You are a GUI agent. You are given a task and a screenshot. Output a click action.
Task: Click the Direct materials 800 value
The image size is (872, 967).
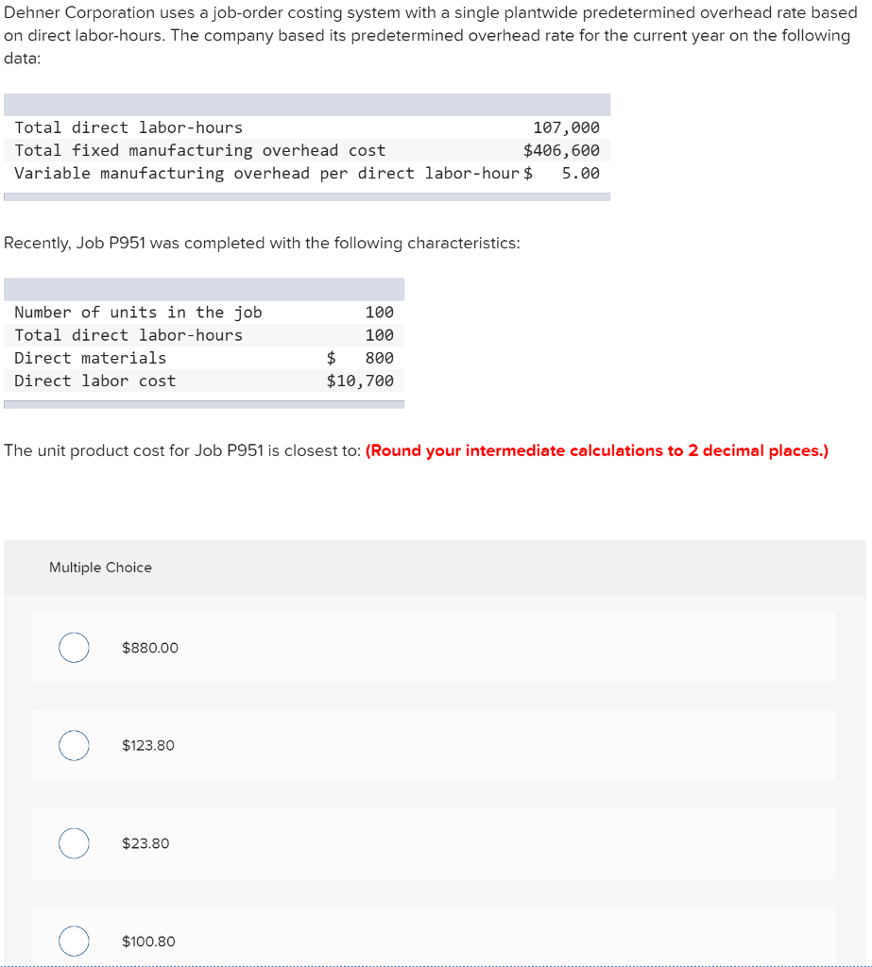379,358
